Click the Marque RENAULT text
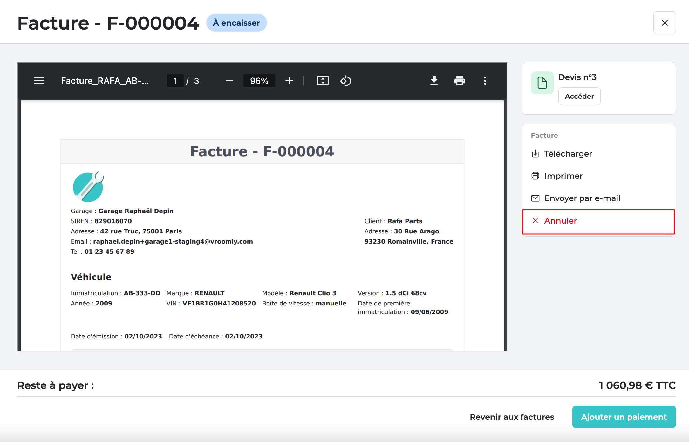 tap(195, 293)
